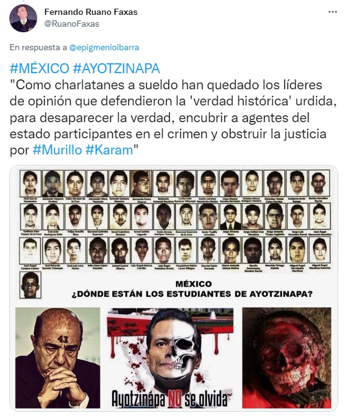Click the bald man with 43 on forehead picture
The image size is (347, 418).
[x=58, y=358]
